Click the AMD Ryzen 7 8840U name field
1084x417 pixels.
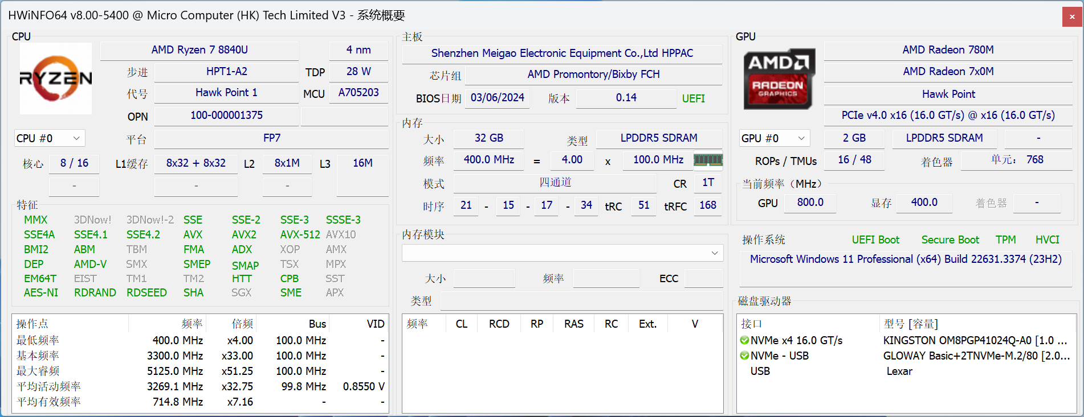tap(199, 50)
